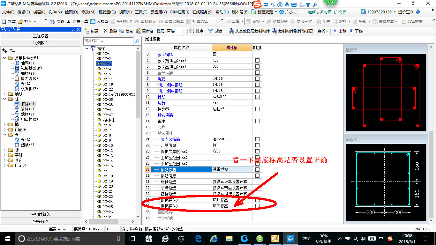436x245 pixels.
Task: Expand the 锚固搭接 property group
Action: point(154,212)
